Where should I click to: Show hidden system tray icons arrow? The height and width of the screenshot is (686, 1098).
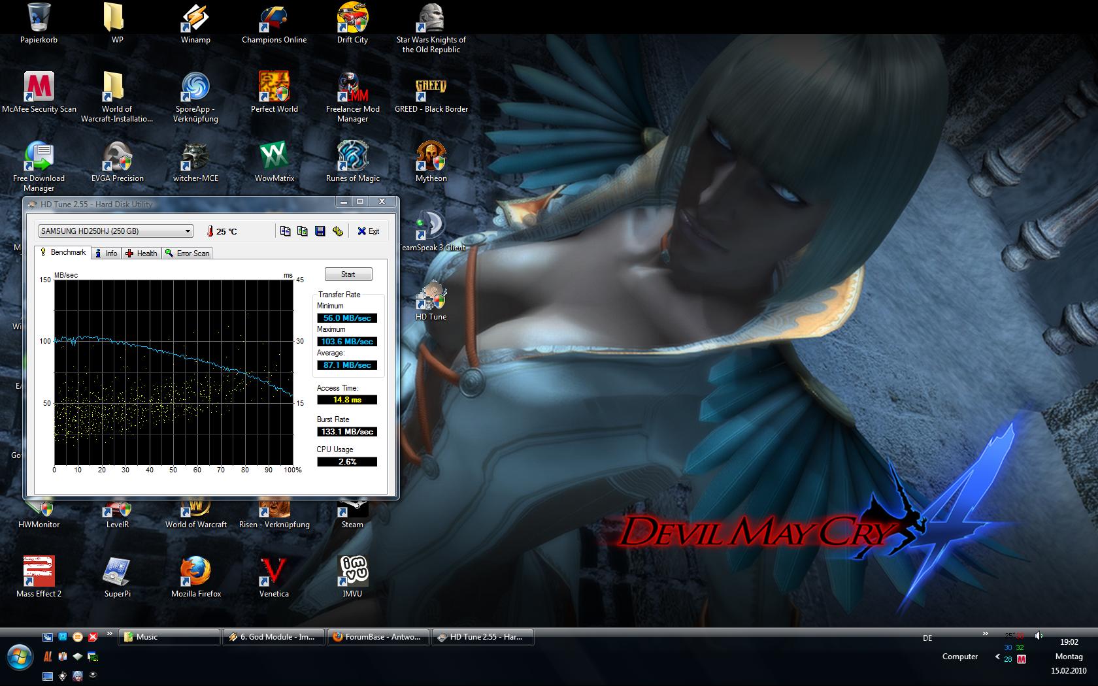tap(997, 657)
